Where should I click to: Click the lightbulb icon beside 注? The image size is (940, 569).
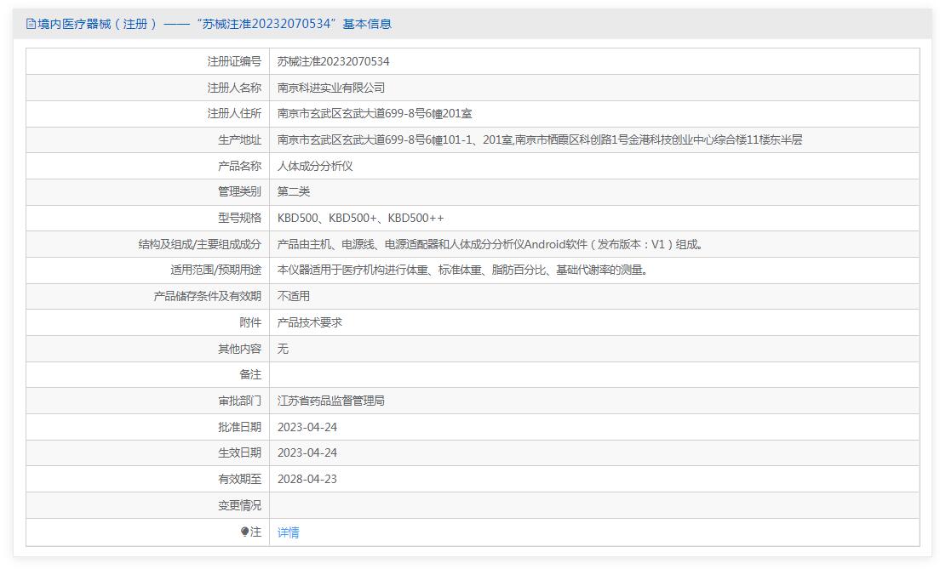(245, 532)
